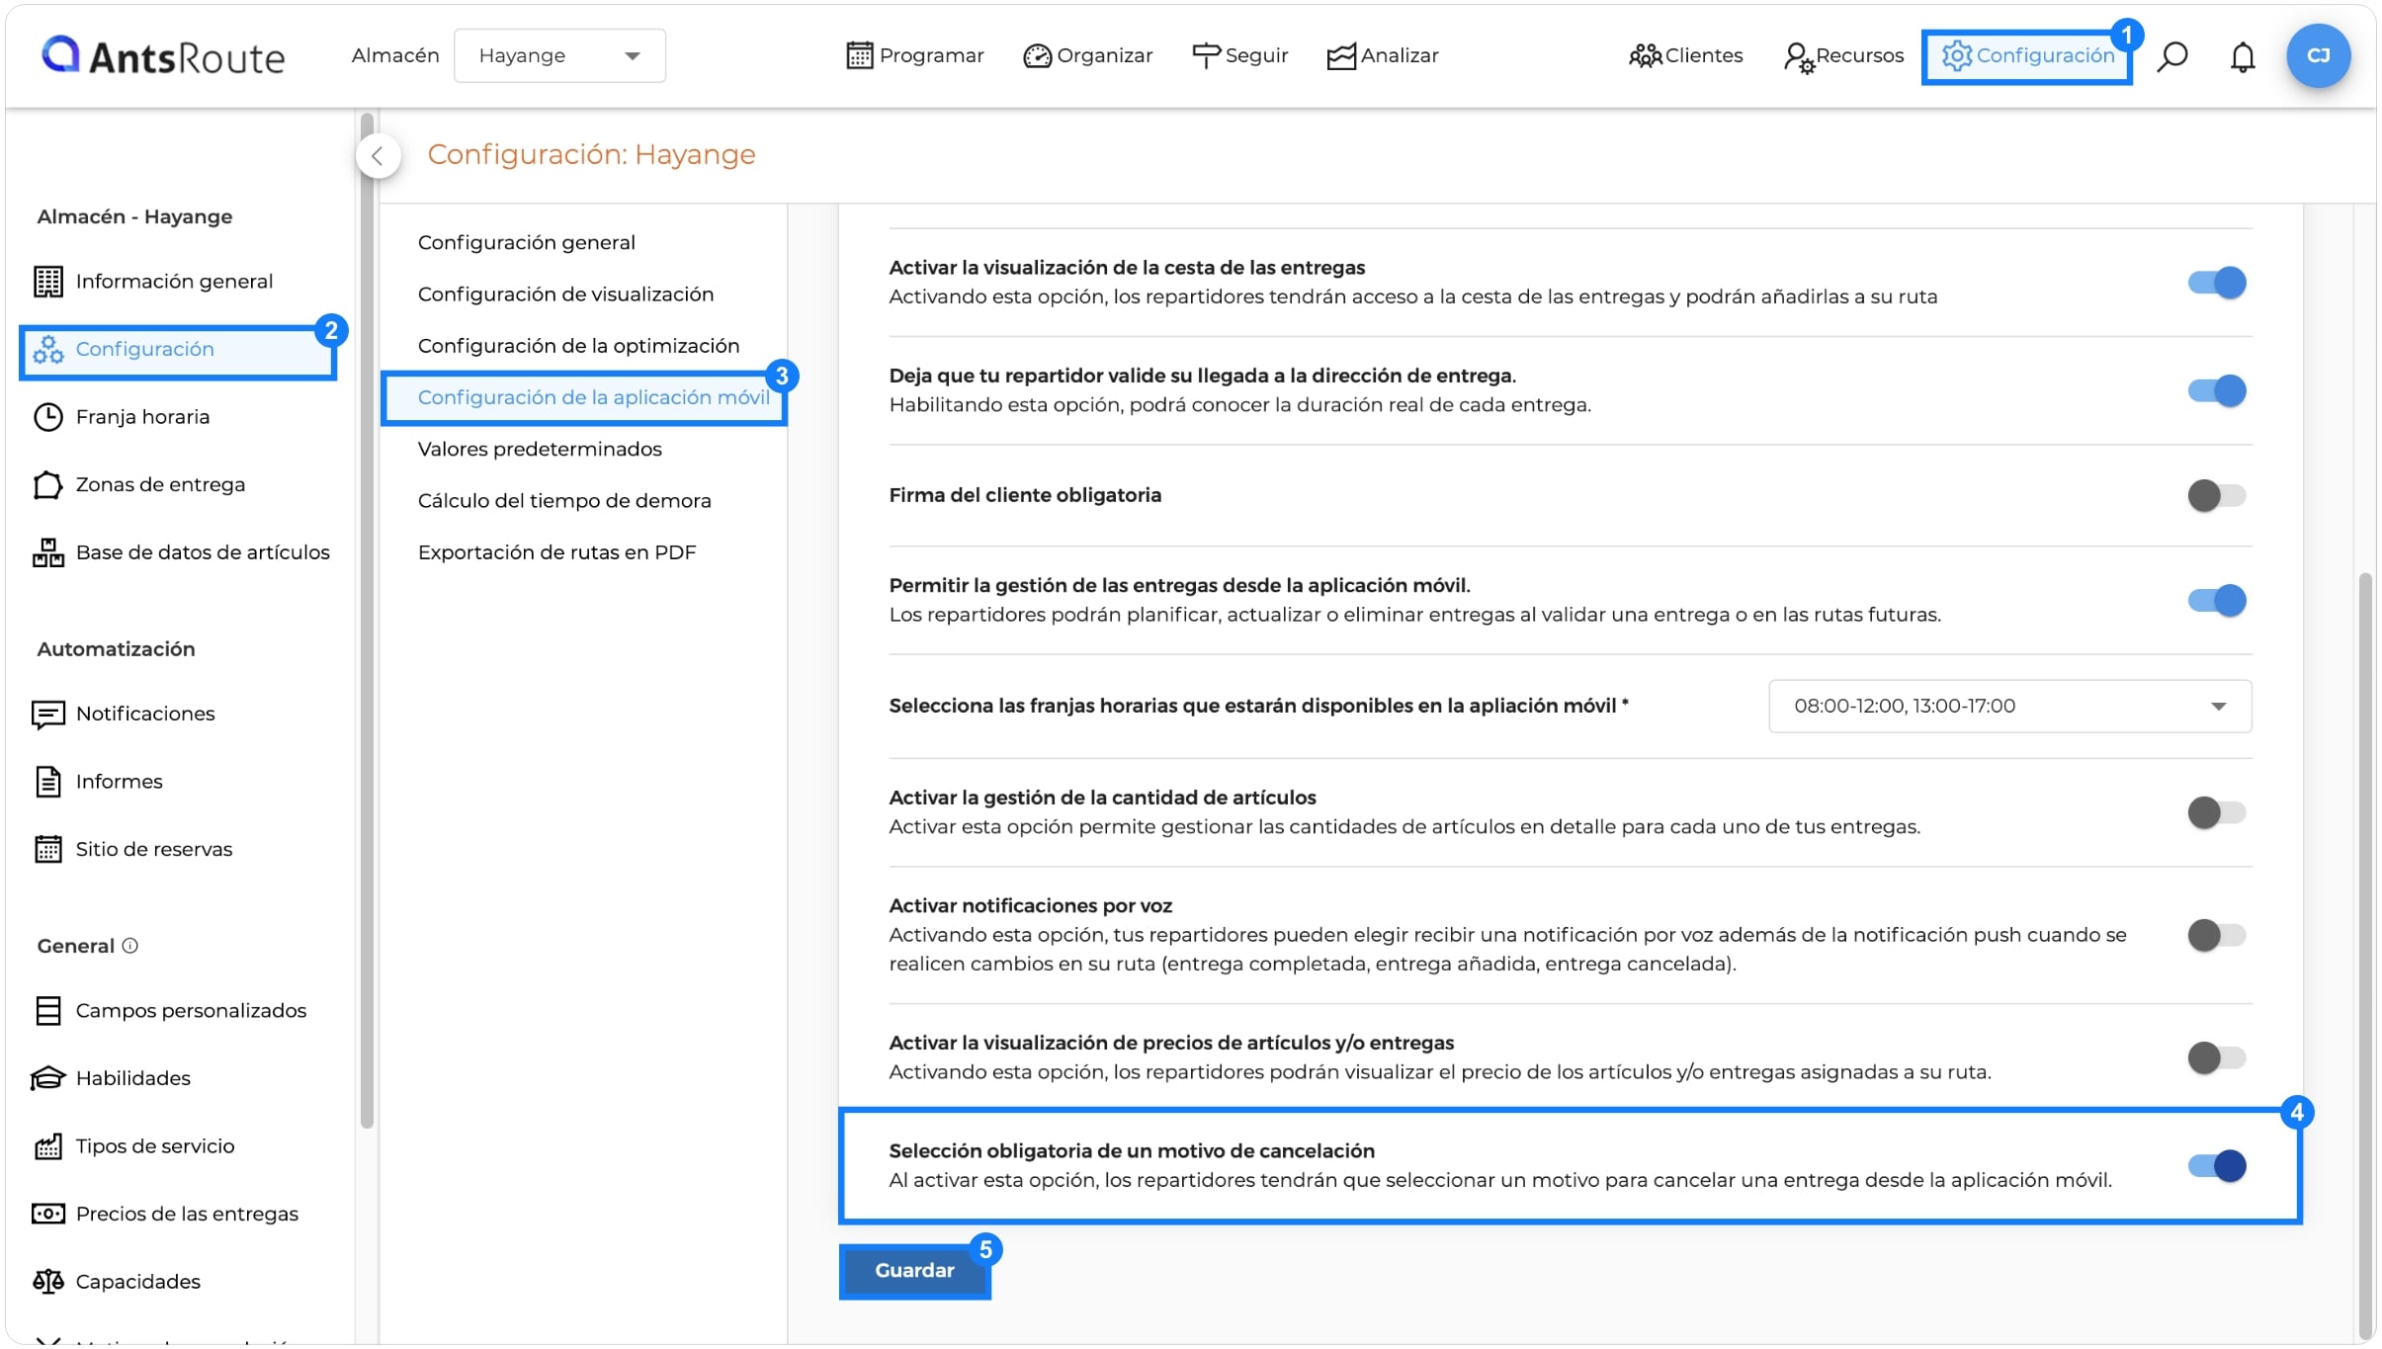This screenshot has height=1349, width=2382.
Task: Click the Campos personalizados icon
Action: click(x=47, y=1010)
